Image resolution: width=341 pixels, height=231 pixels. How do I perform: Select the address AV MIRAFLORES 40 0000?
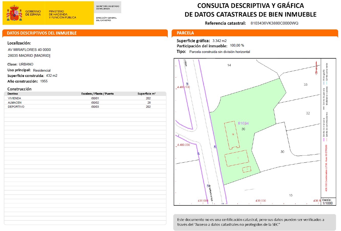29,50
